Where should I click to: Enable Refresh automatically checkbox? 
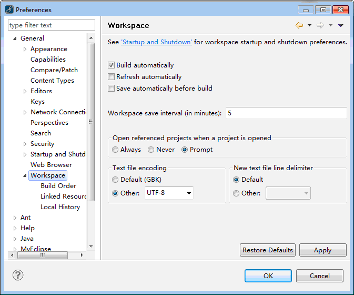pos(111,76)
